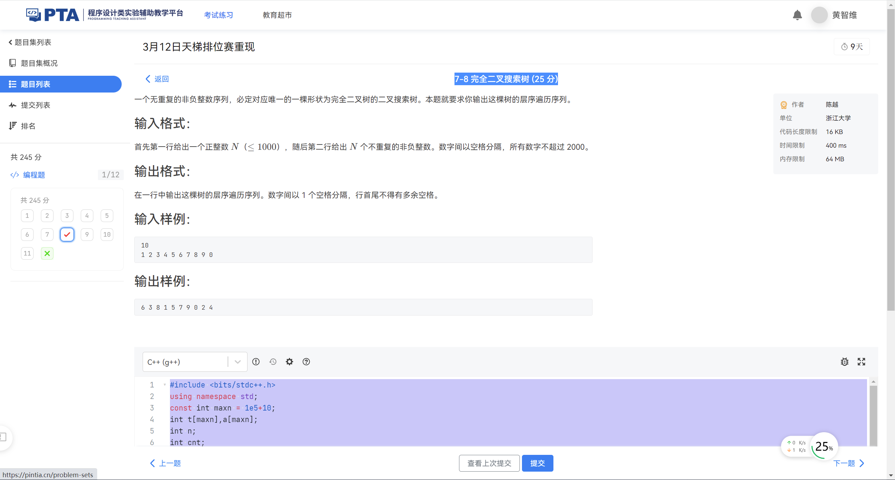Image resolution: width=895 pixels, height=480 pixels.
Task: Click the code editor scrollbar thumb
Action: [873, 415]
